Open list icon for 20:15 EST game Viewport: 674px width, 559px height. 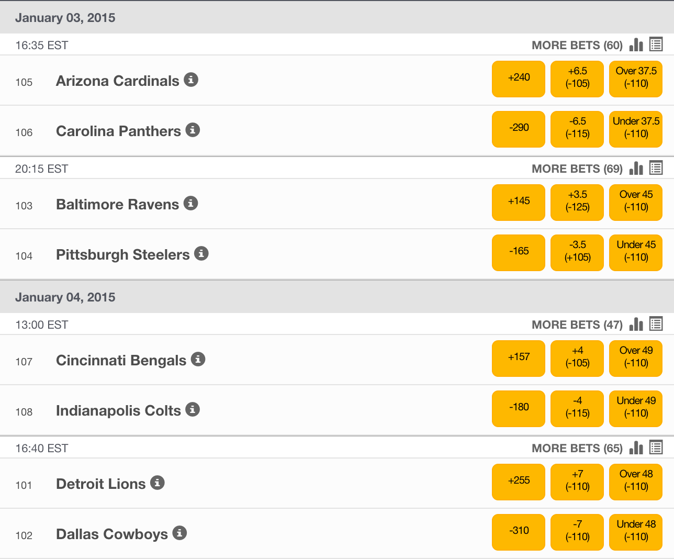(656, 168)
